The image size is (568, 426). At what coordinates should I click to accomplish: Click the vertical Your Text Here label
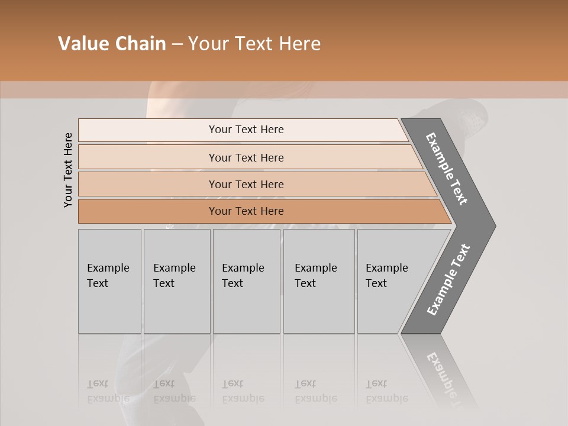(69, 170)
